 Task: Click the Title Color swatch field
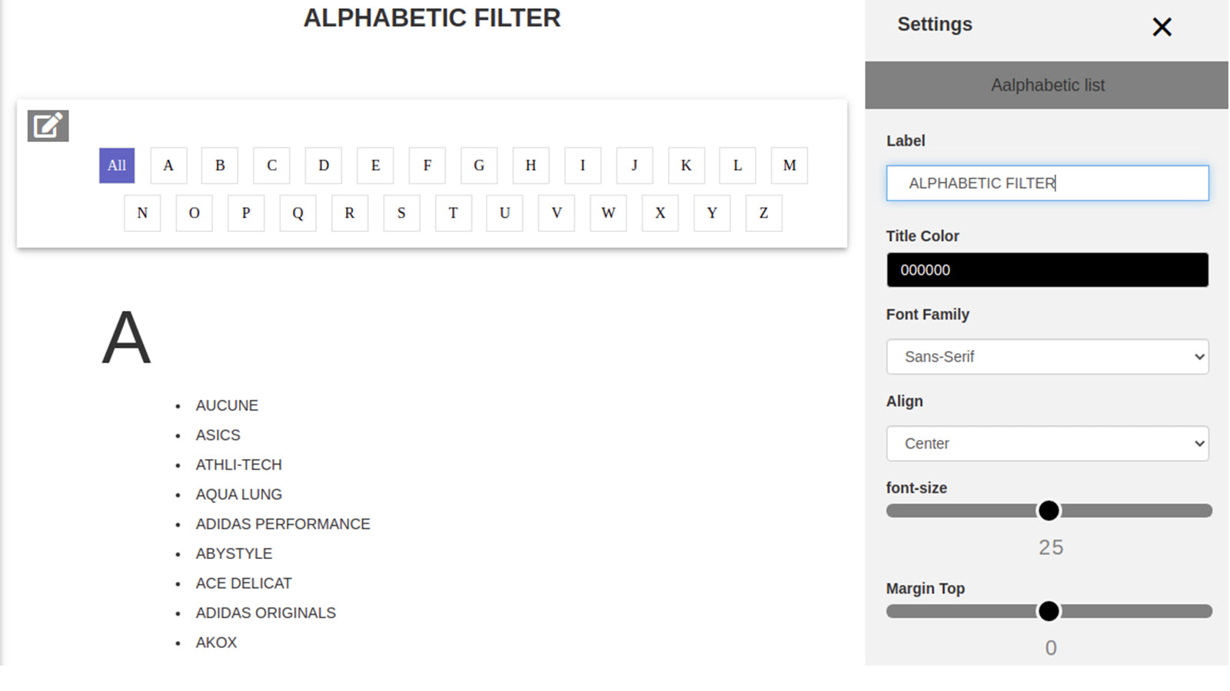pyautogui.click(x=1047, y=270)
